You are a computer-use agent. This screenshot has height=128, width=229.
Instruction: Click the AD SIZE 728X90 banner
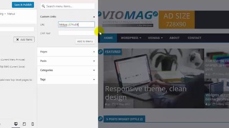click(176, 20)
